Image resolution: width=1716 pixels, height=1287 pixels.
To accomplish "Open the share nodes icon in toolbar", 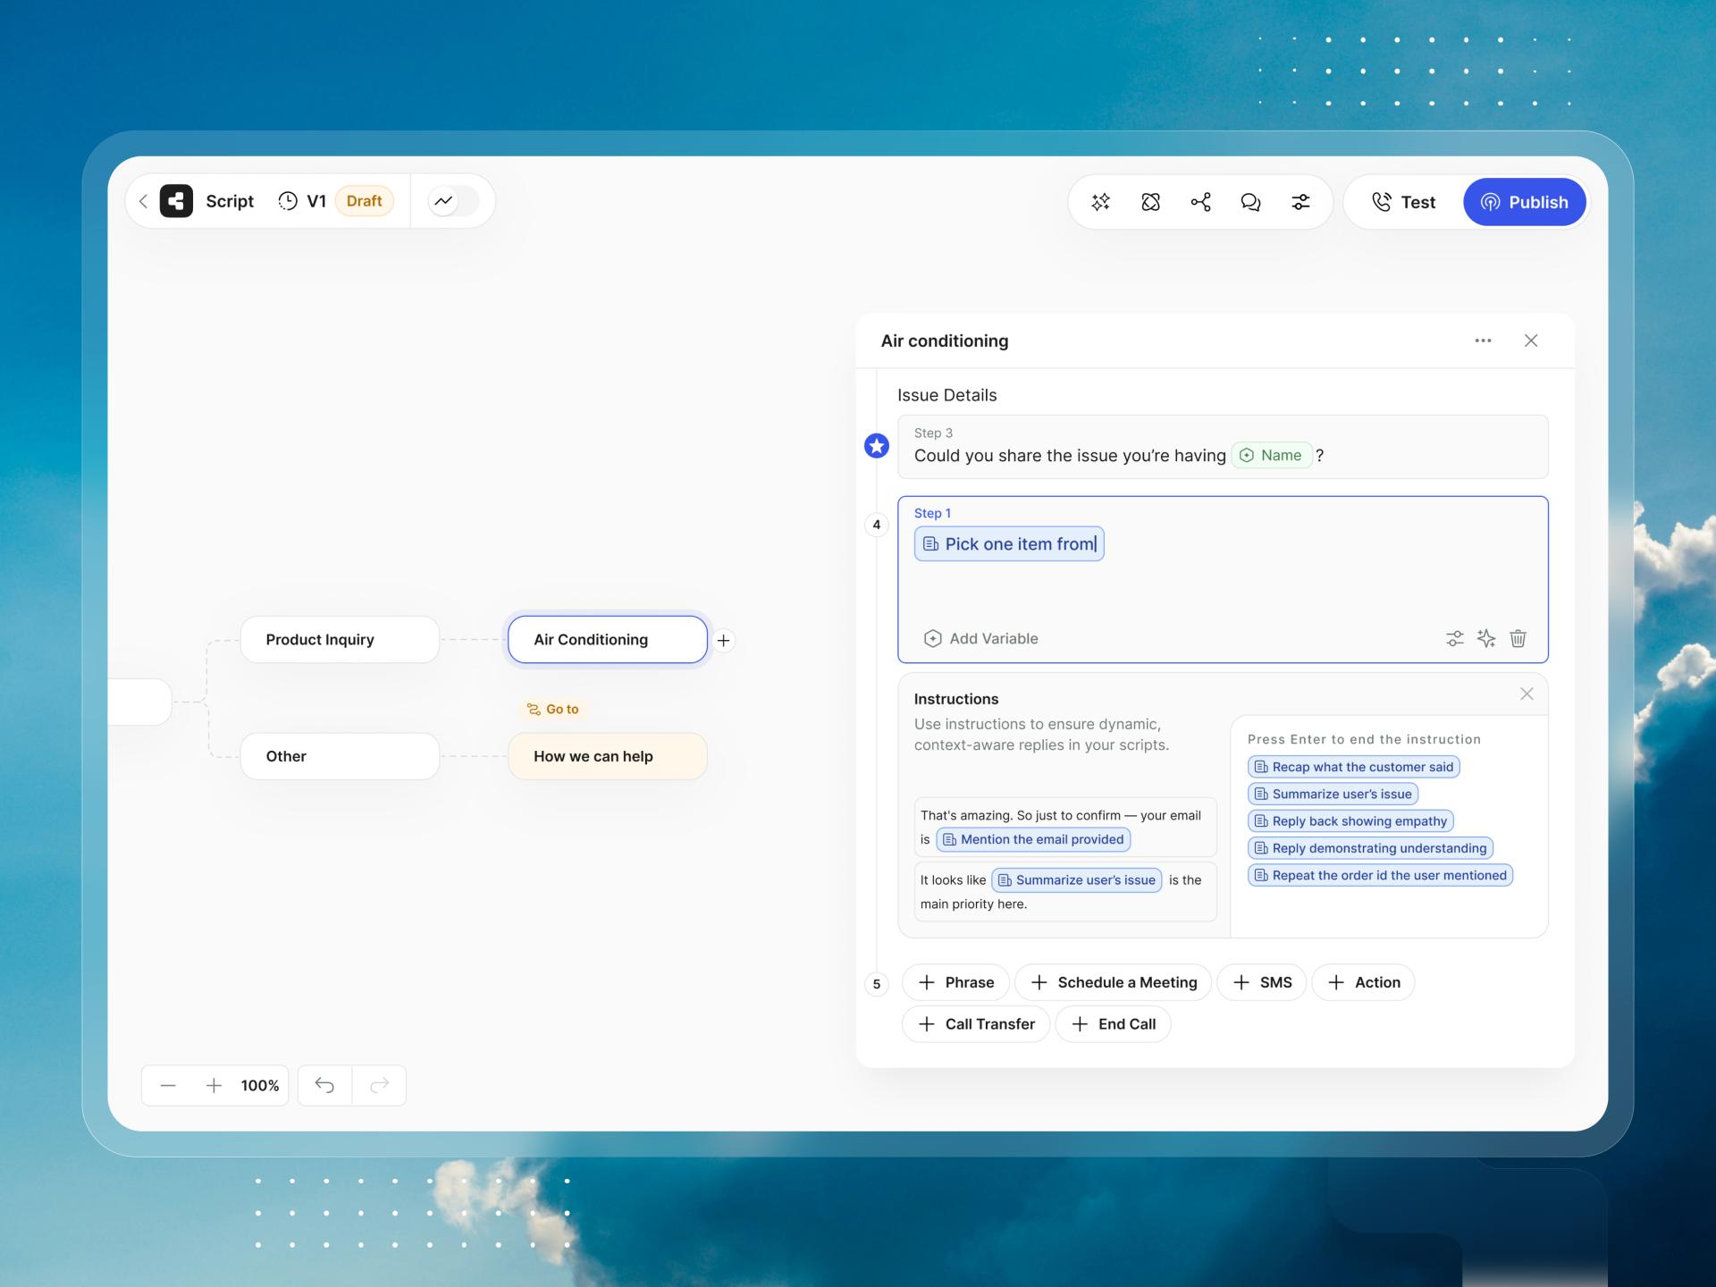I will [x=1200, y=202].
